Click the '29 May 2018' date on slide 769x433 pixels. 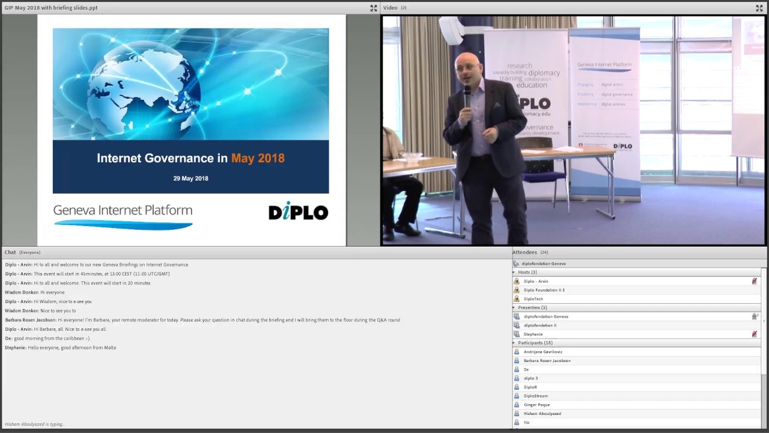click(x=191, y=179)
